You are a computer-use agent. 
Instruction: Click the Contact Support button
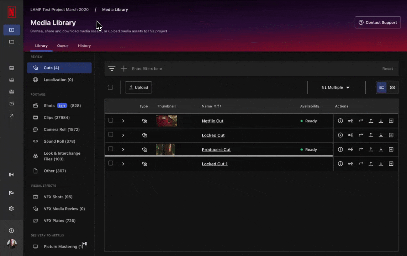(377, 22)
